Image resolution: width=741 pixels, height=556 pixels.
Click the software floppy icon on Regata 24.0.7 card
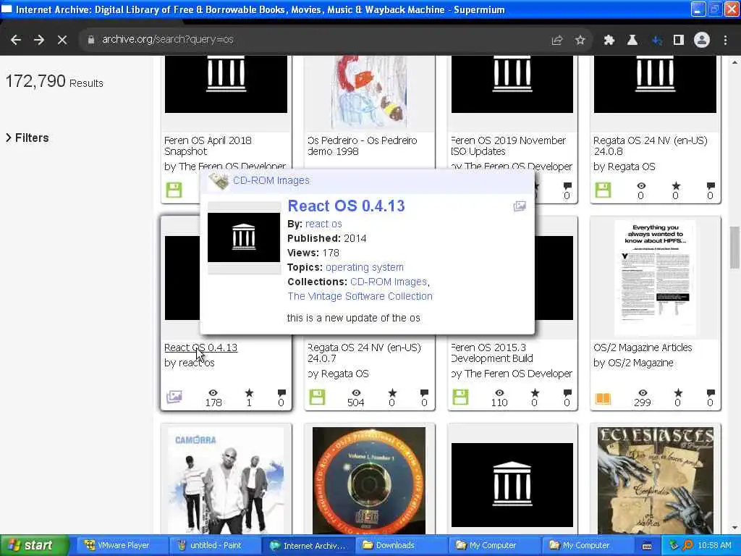(317, 397)
